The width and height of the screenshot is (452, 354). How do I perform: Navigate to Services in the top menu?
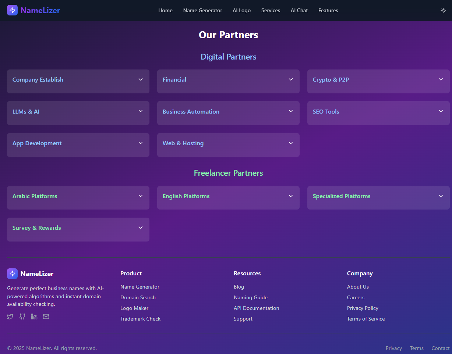point(271,10)
